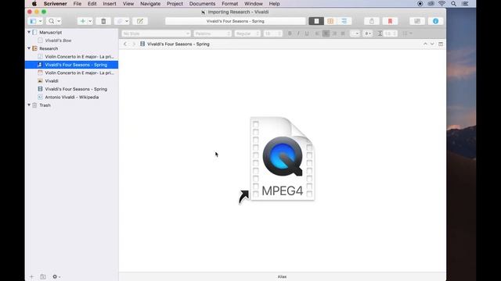The width and height of the screenshot is (501, 281).
Task: Open Spotlight search in menu bar
Action: (x=453, y=4)
